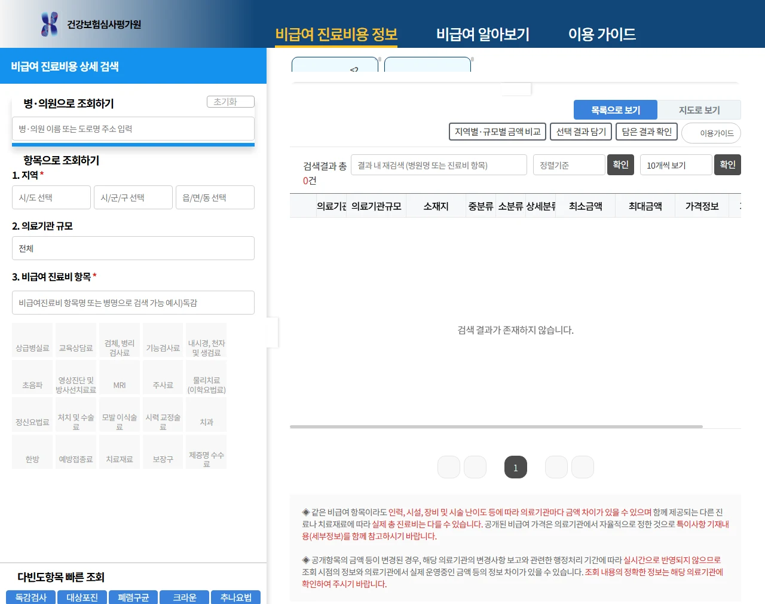Open the 비급여 진료비용 정보 menu
The width and height of the screenshot is (765, 604).
click(336, 35)
